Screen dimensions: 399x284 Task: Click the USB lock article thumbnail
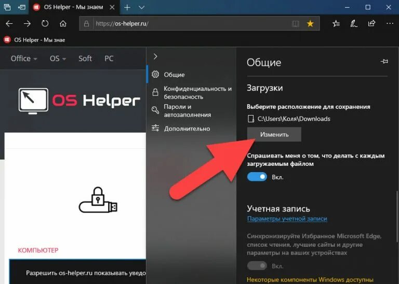[98, 201]
